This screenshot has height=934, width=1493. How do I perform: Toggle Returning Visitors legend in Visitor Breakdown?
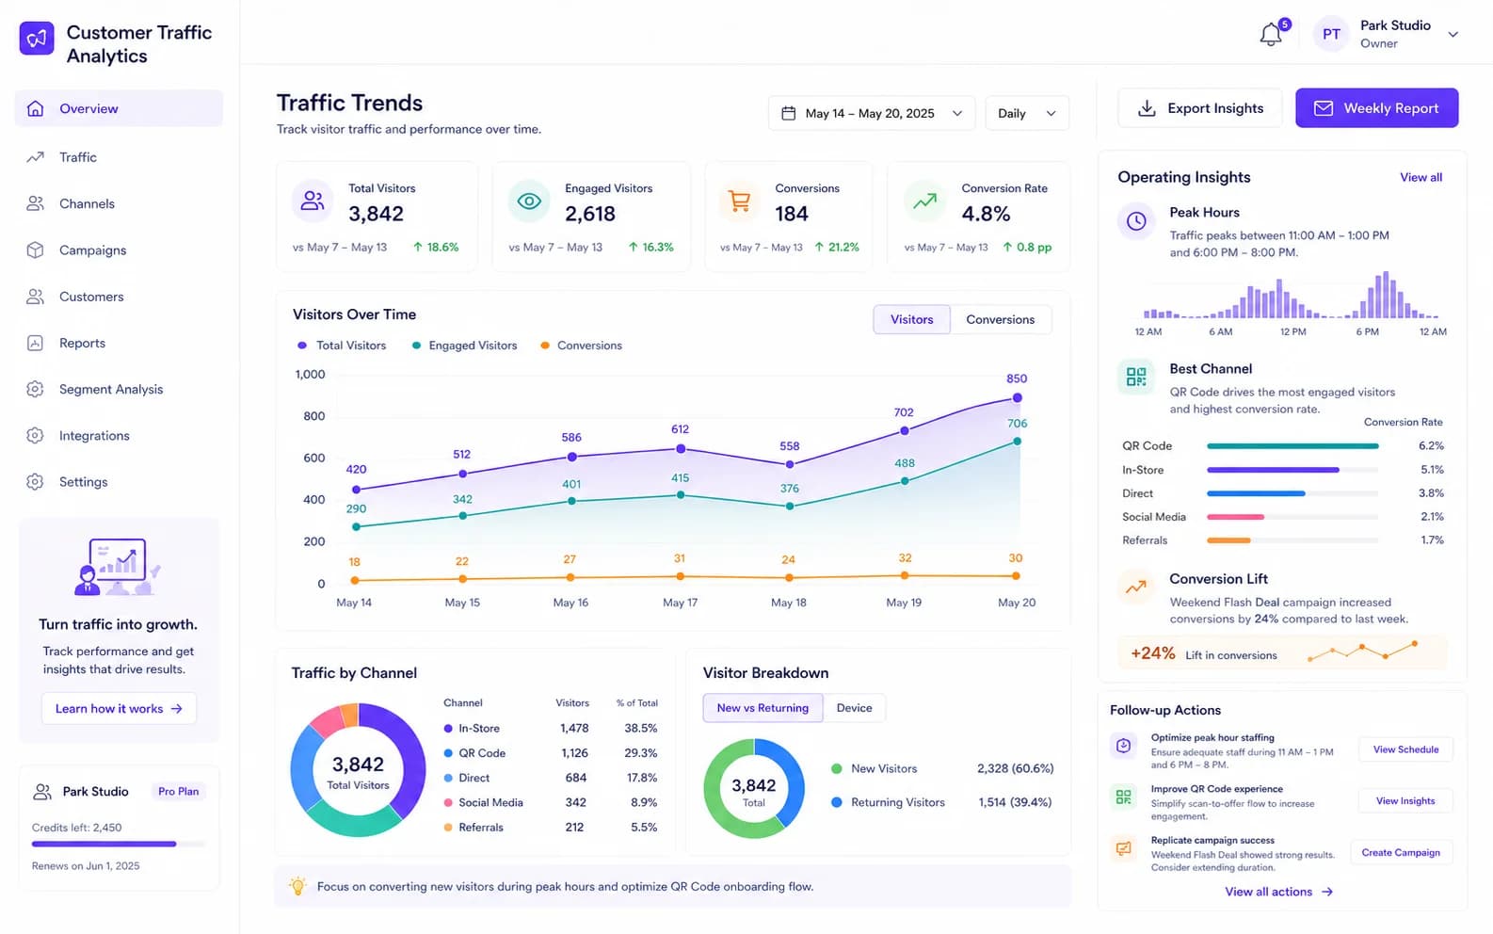coord(888,803)
